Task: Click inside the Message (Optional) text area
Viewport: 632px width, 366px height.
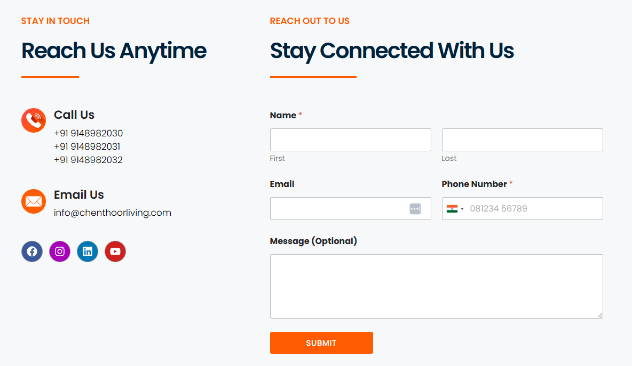Action: point(437,287)
